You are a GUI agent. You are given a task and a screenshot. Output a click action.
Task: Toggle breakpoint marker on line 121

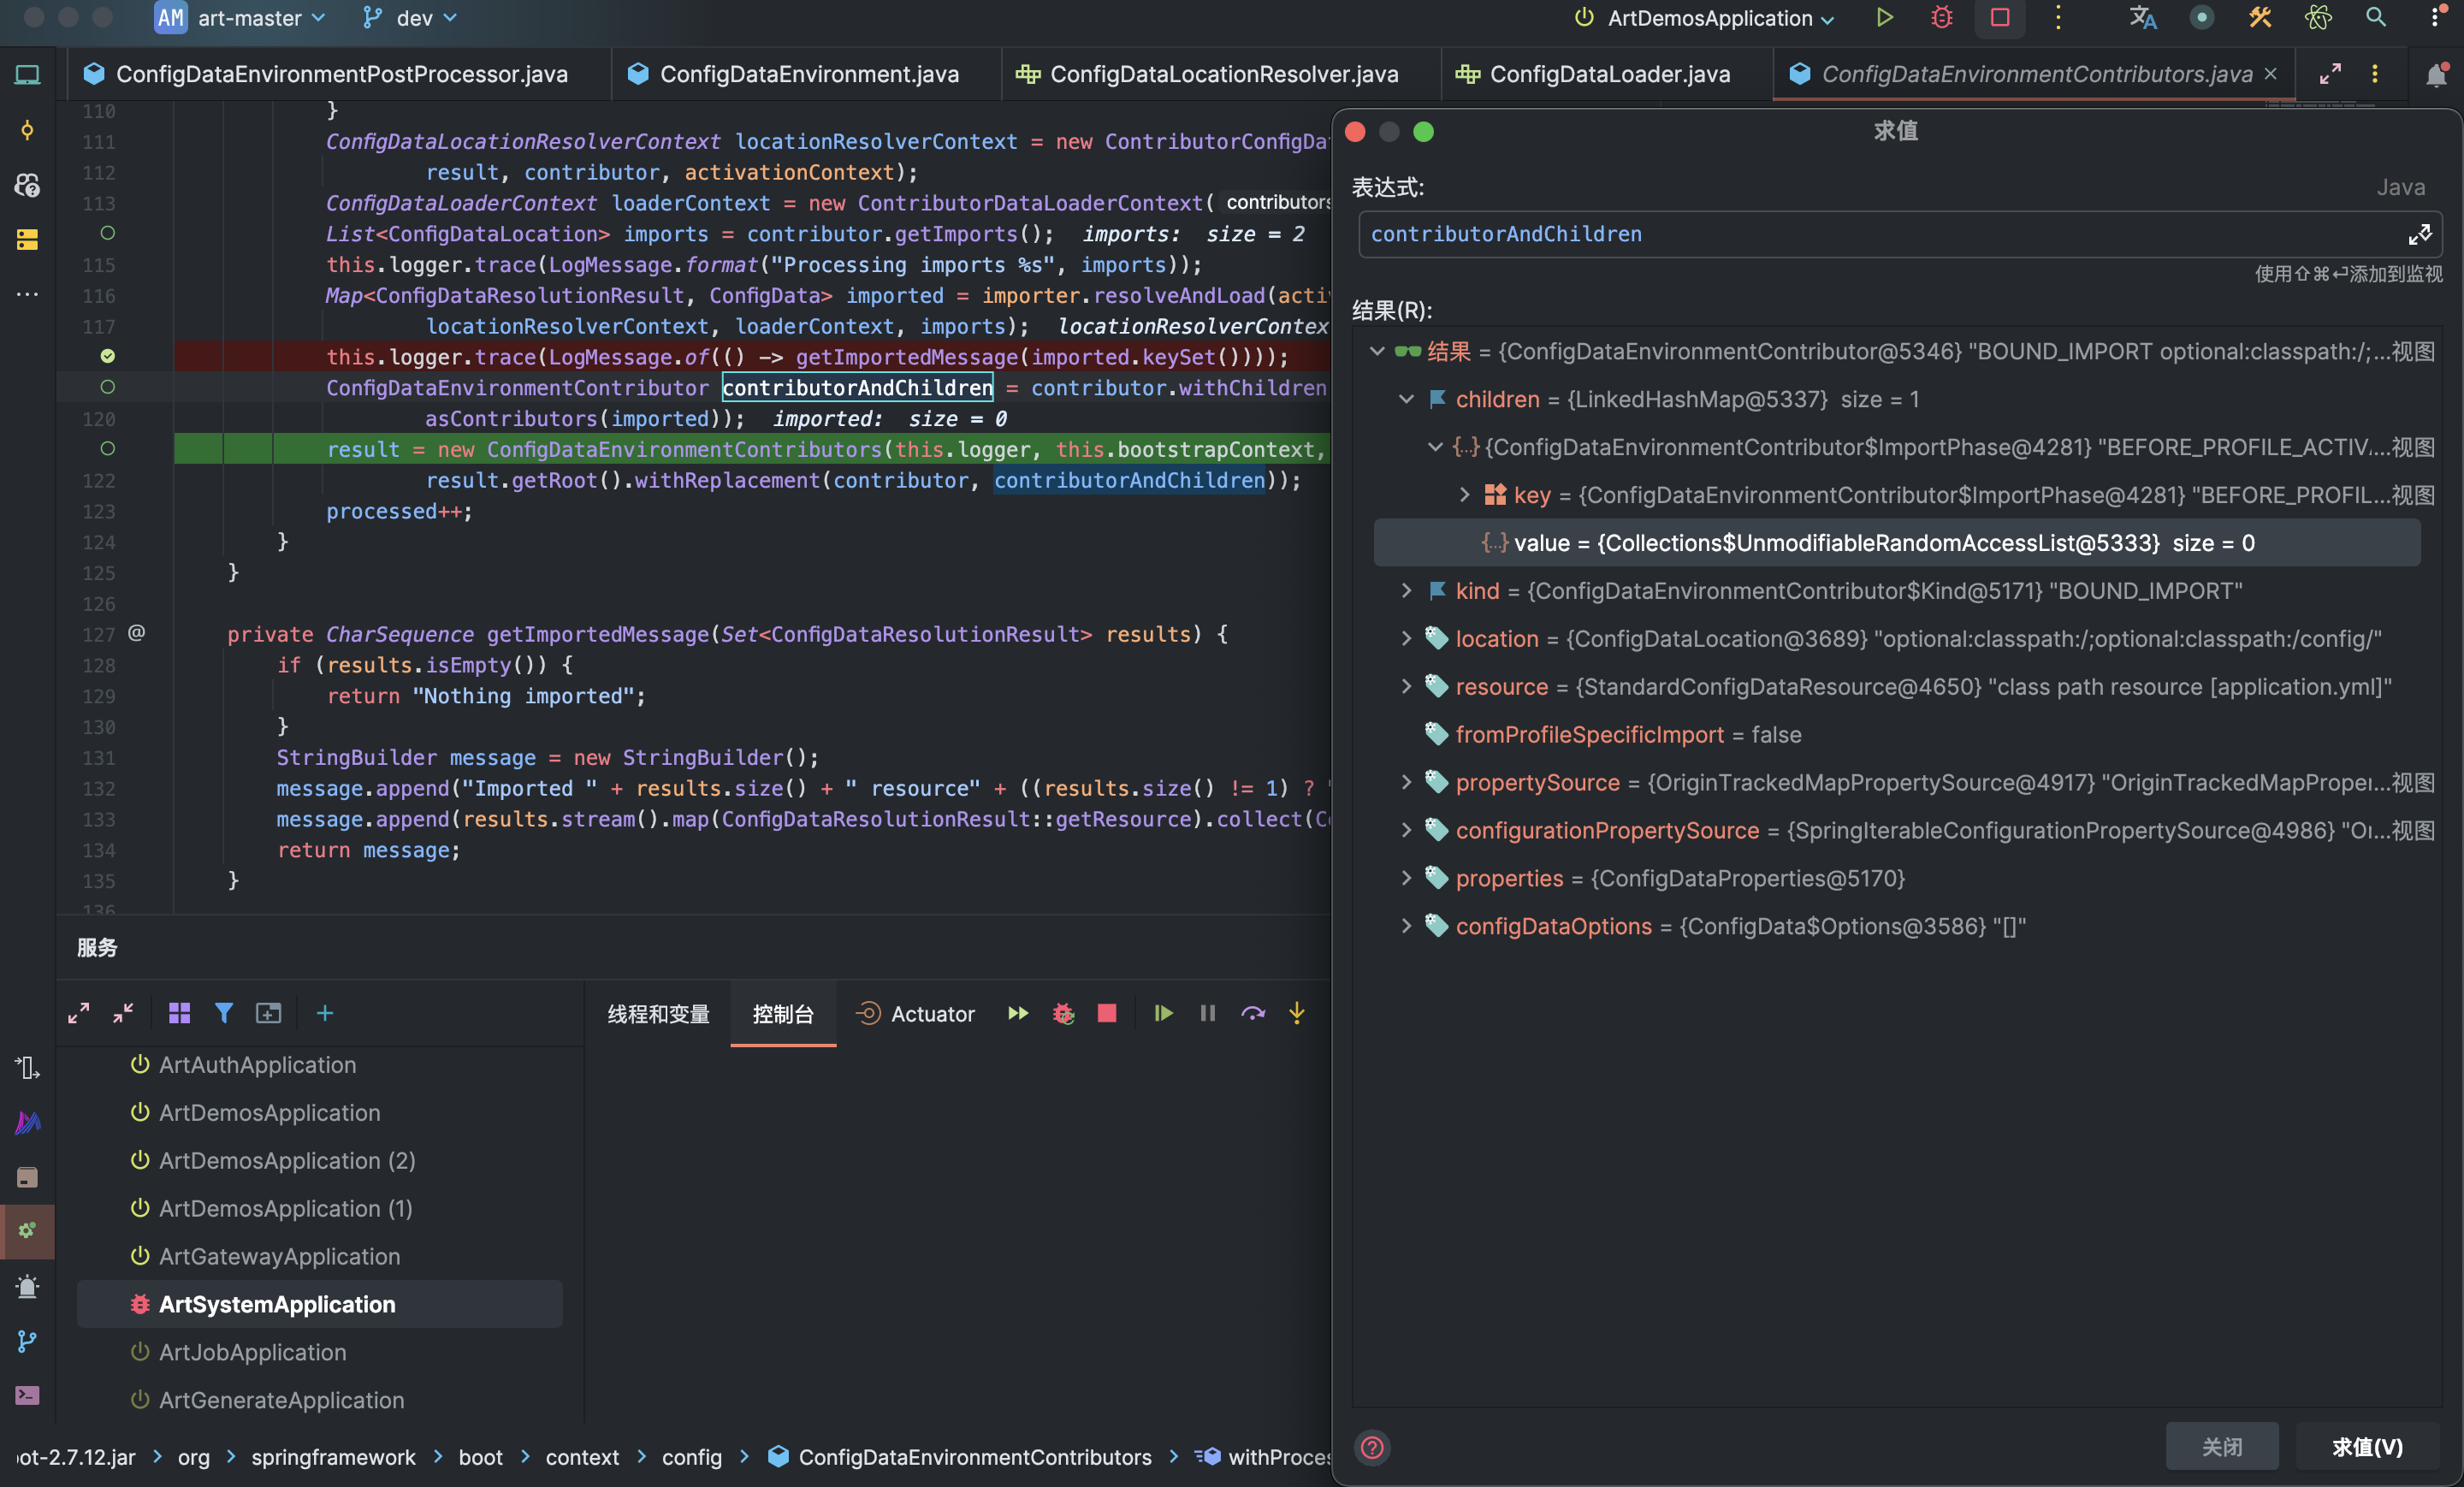[108, 449]
